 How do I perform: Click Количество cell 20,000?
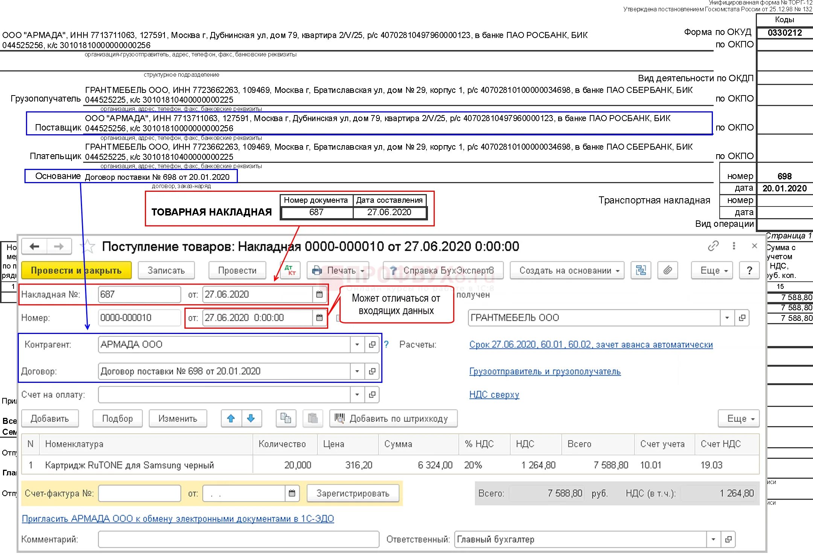pos(285,465)
